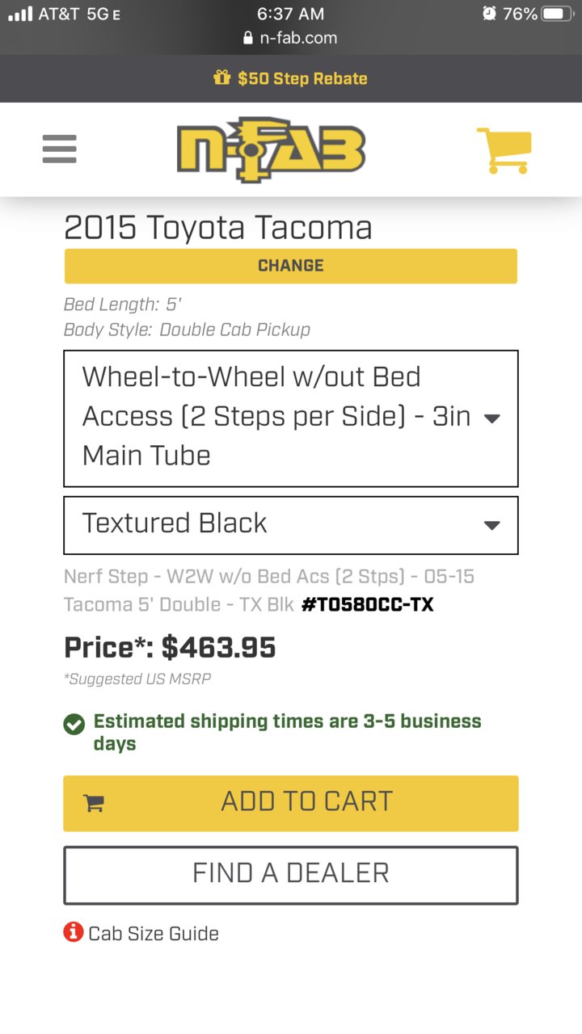Image resolution: width=582 pixels, height=1034 pixels.
Task: Select the part number #T0580CC-TX text
Action: pyautogui.click(x=368, y=604)
